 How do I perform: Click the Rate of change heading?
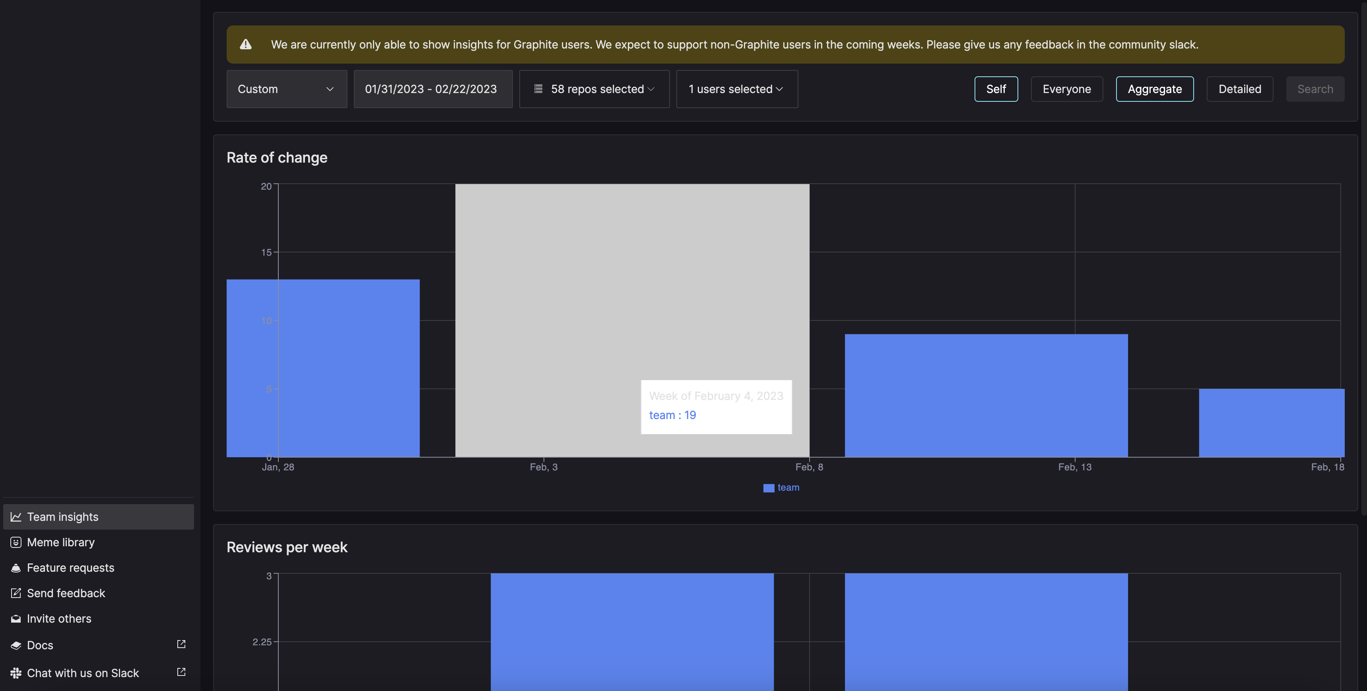click(277, 157)
